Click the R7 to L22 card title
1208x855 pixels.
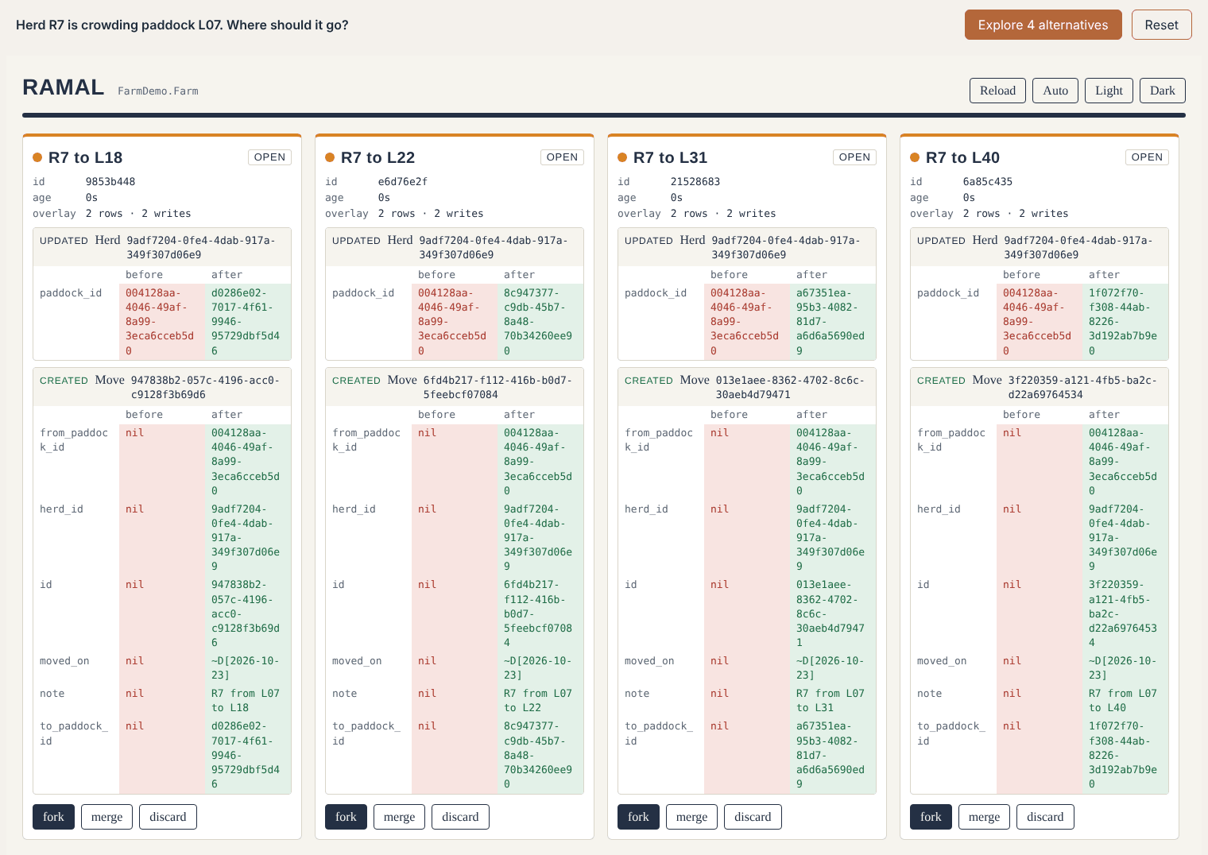click(378, 157)
